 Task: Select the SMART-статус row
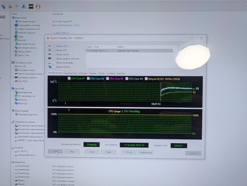30,140
